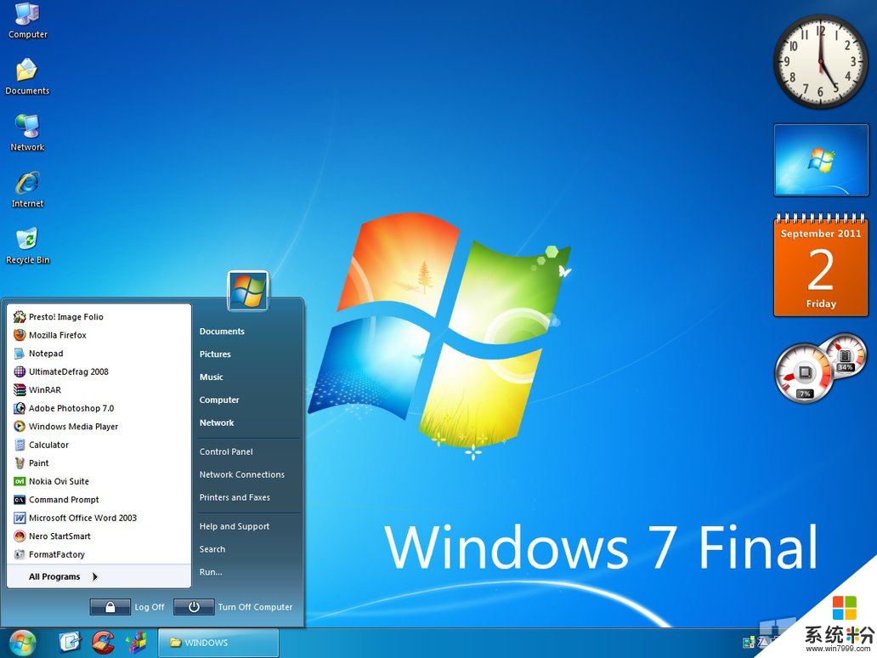The height and width of the screenshot is (658, 877).
Task: Click the analog clock gadget
Action: 821,61
